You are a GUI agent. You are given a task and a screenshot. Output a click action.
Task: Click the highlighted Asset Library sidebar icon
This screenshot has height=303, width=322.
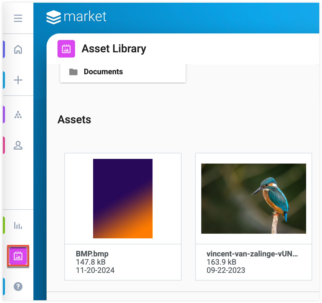18,256
